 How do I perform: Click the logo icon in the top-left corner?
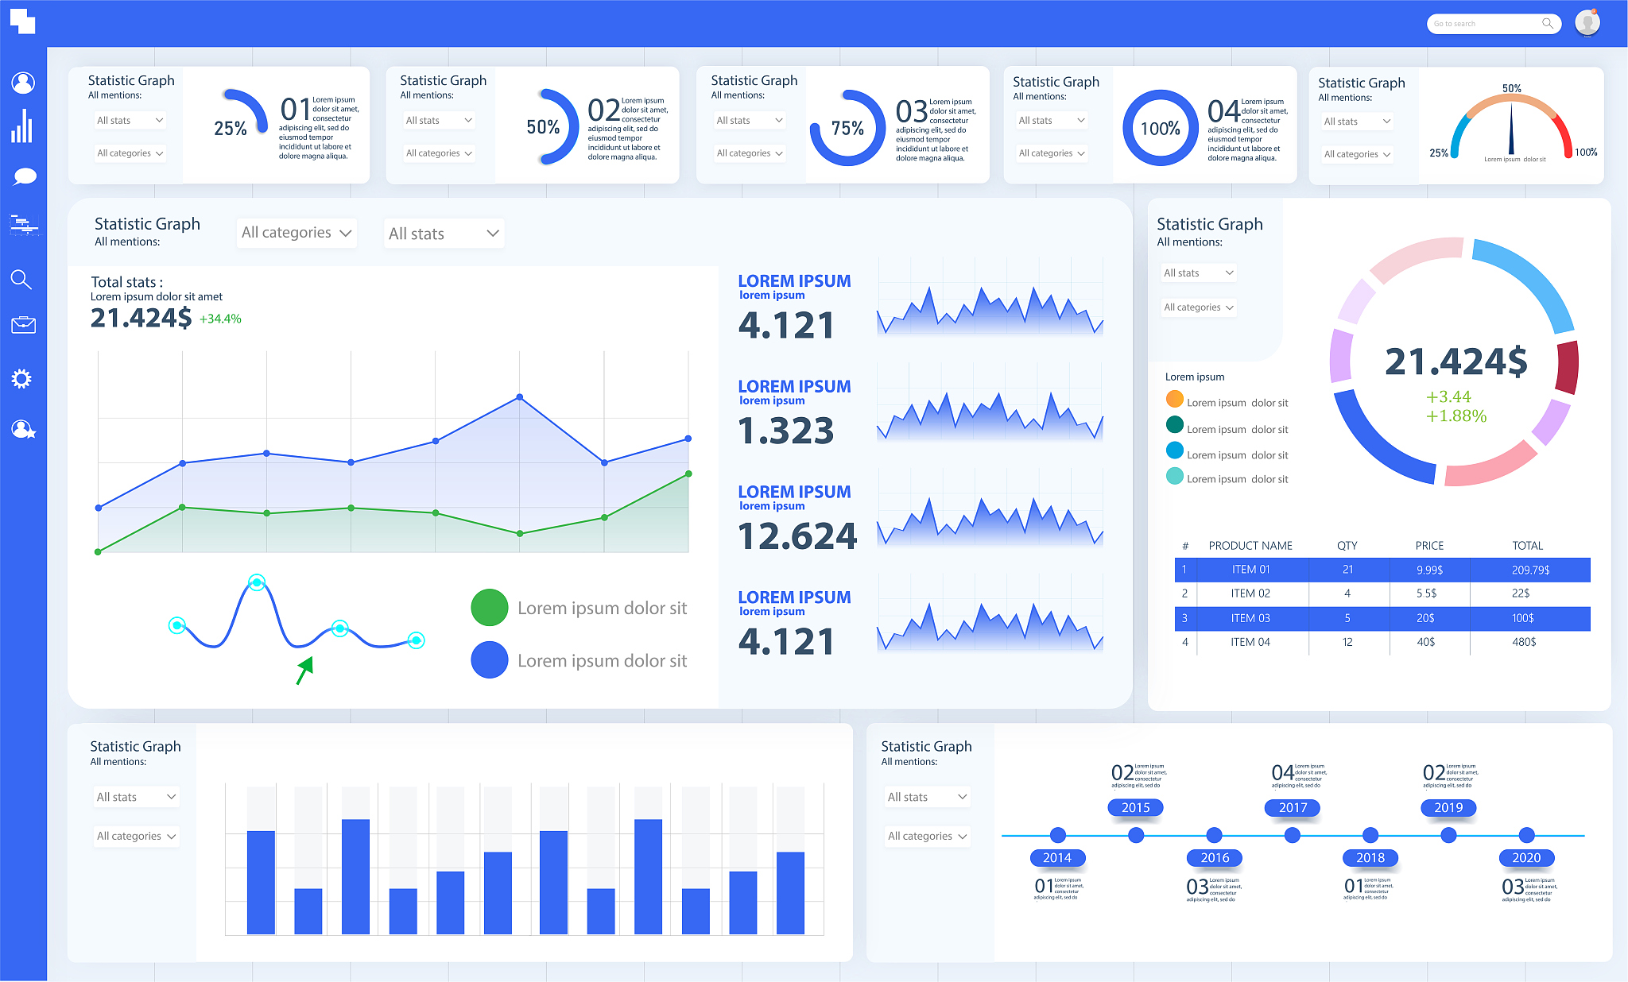pyautogui.click(x=22, y=21)
